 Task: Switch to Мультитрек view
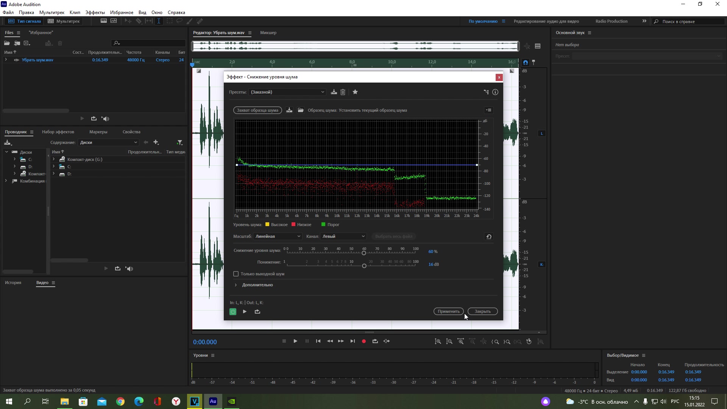pyautogui.click(x=64, y=21)
